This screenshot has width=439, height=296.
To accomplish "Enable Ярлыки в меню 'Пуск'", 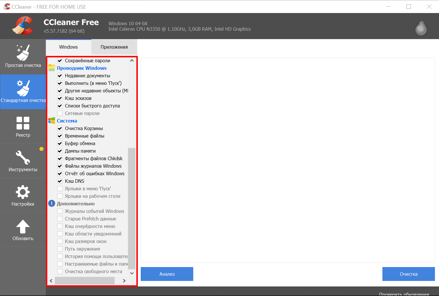I will pos(60,189).
